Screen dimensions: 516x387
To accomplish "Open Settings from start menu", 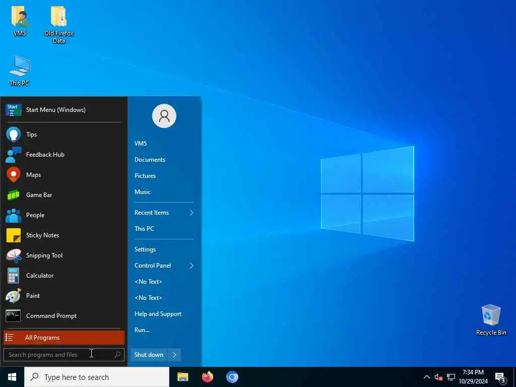I will [x=145, y=249].
